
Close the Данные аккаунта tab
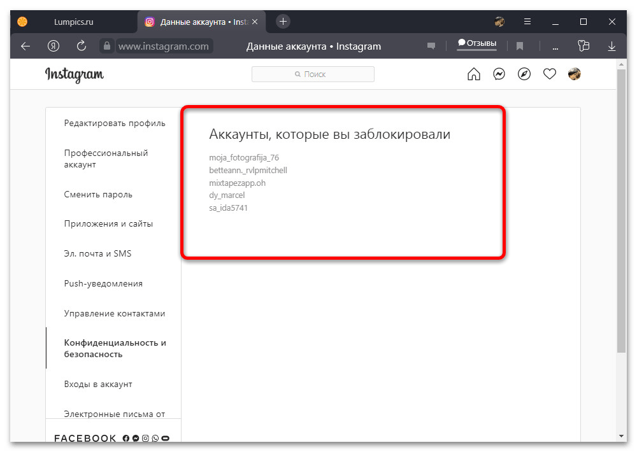pos(255,22)
